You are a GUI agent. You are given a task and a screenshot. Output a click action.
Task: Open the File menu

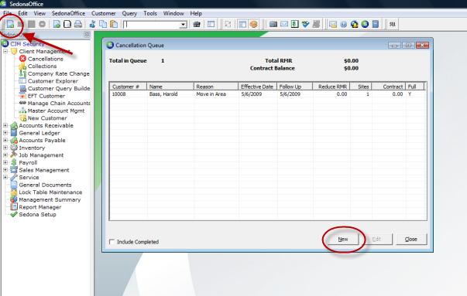pos(8,13)
